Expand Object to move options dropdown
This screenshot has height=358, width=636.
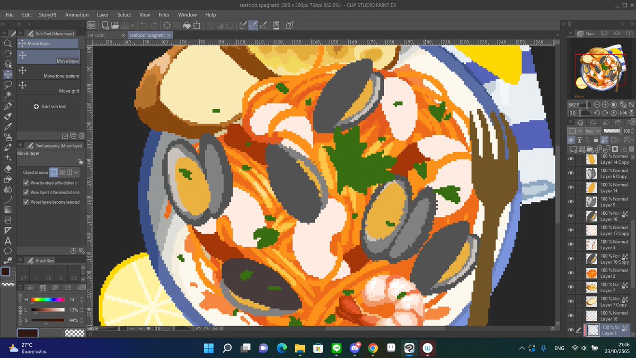point(77,172)
